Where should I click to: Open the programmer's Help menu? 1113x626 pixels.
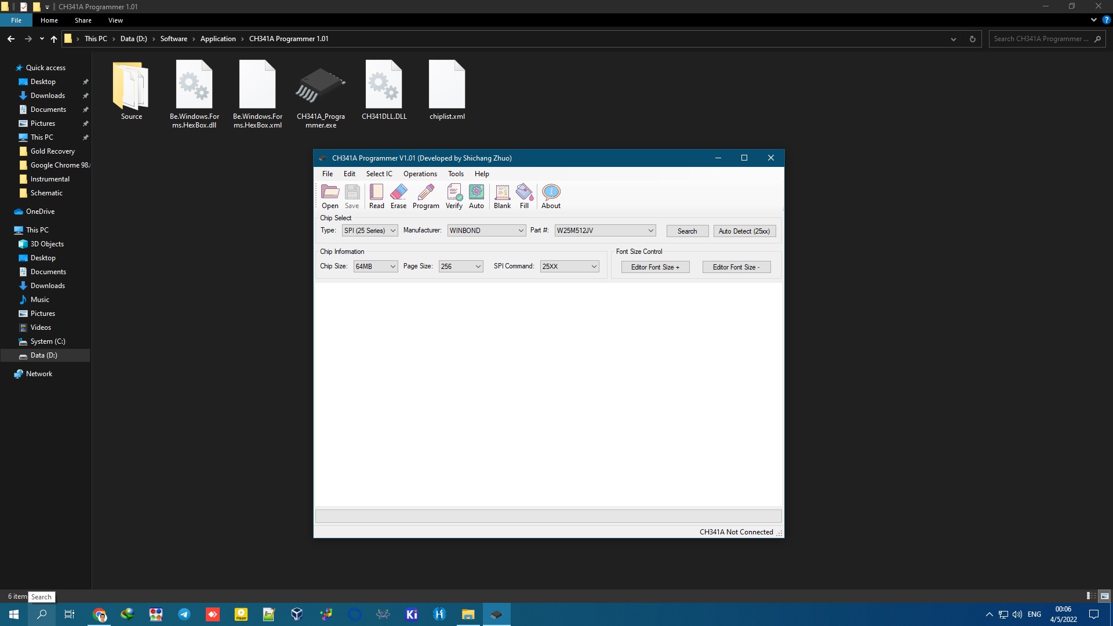coord(482,174)
